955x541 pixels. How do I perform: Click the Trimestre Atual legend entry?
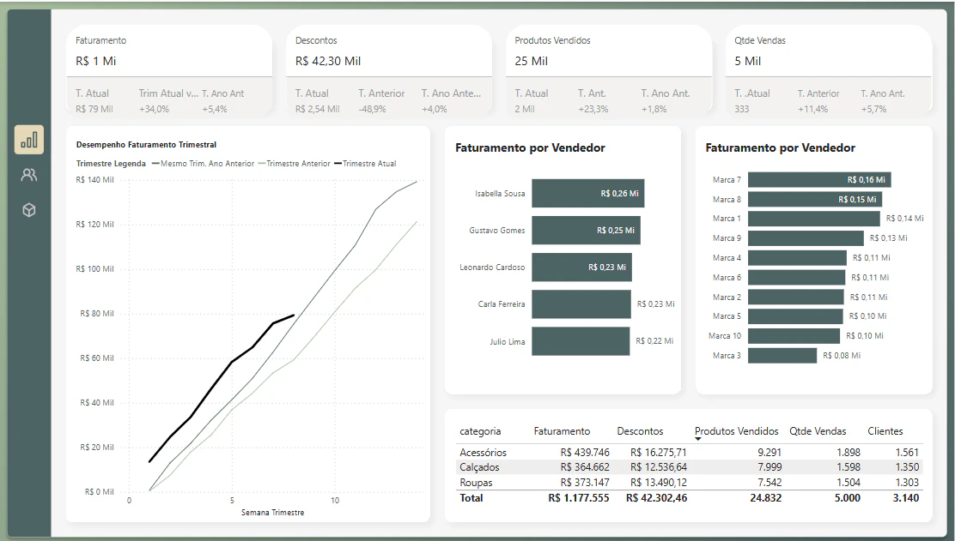366,164
